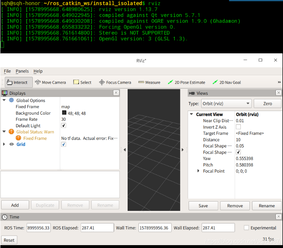Activate the 2D Pose Estimate tool
The image size is (283, 248).
coord(186,82)
